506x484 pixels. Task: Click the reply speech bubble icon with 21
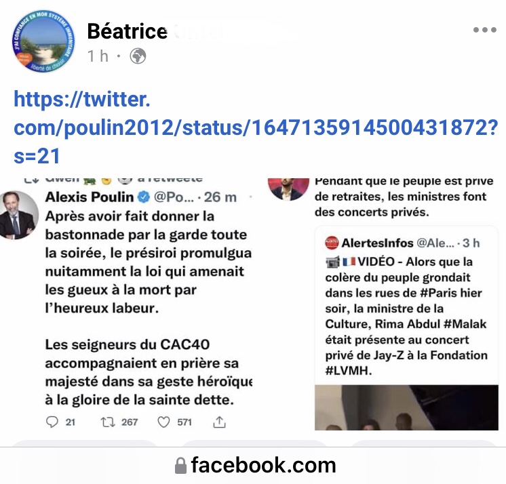(52, 422)
